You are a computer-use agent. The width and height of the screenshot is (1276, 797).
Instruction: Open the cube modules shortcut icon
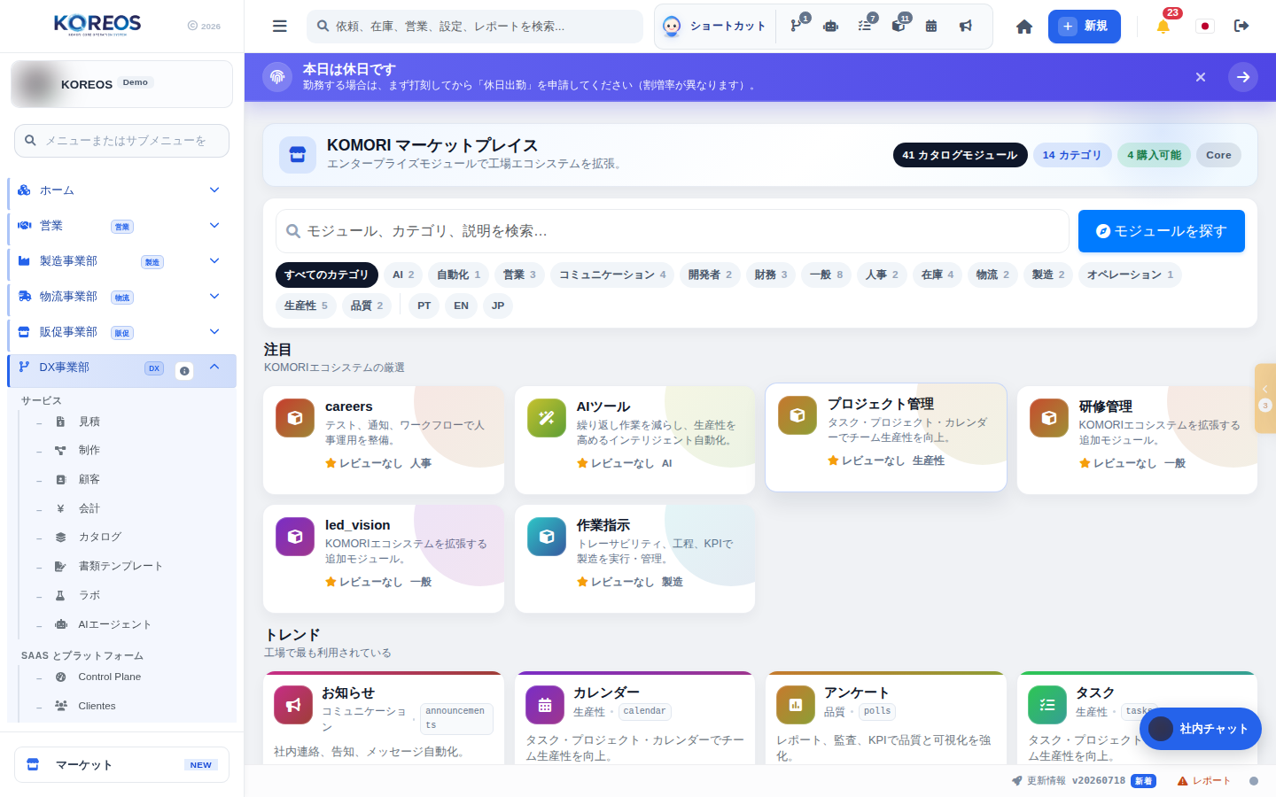[x=898, y=26]
